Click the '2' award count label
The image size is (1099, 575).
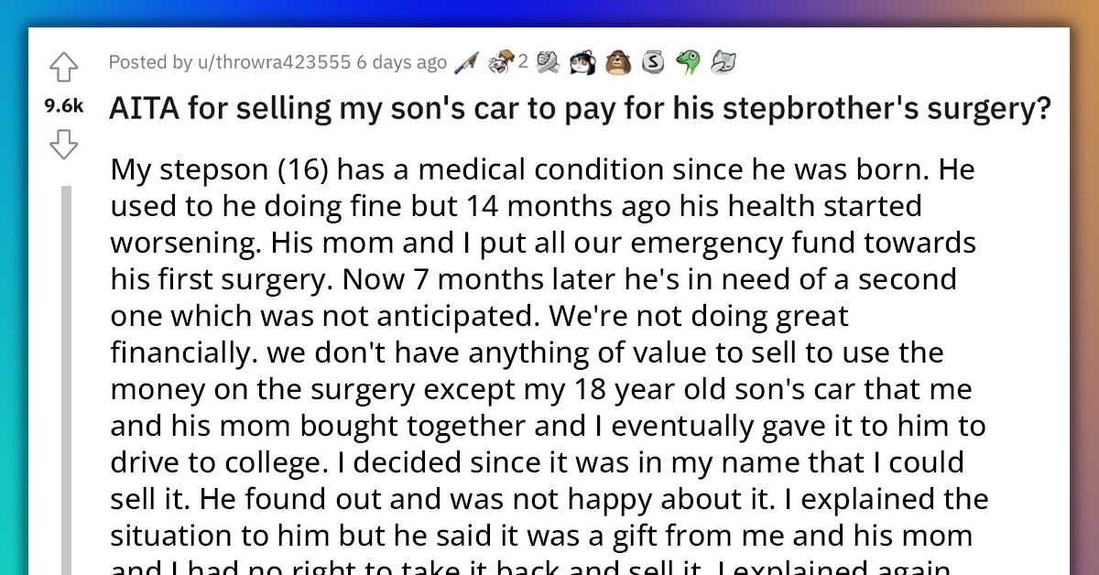pyautogui.click(x=523, y=62)
